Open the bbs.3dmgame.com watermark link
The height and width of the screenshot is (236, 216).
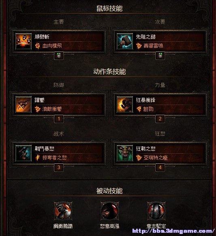tap(173, 231)
